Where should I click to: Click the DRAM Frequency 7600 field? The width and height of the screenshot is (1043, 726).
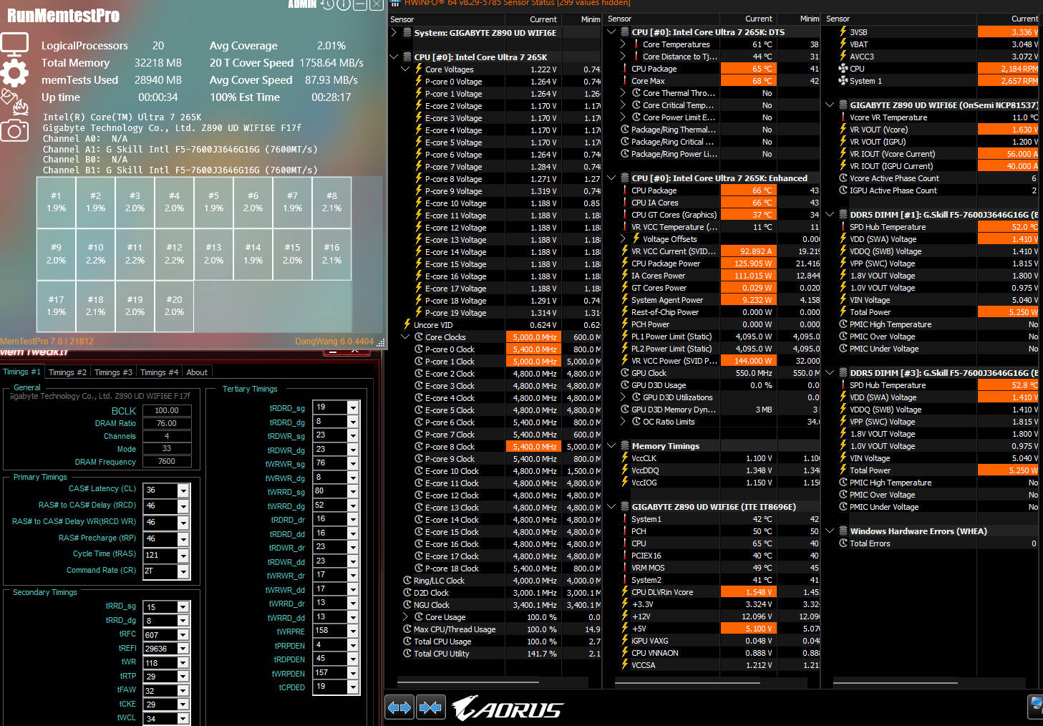pos(167,462)
